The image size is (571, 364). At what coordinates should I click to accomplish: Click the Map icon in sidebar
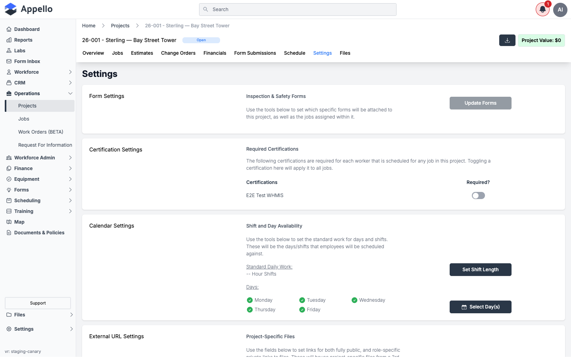pyautogui.click(x=9, y=222)
